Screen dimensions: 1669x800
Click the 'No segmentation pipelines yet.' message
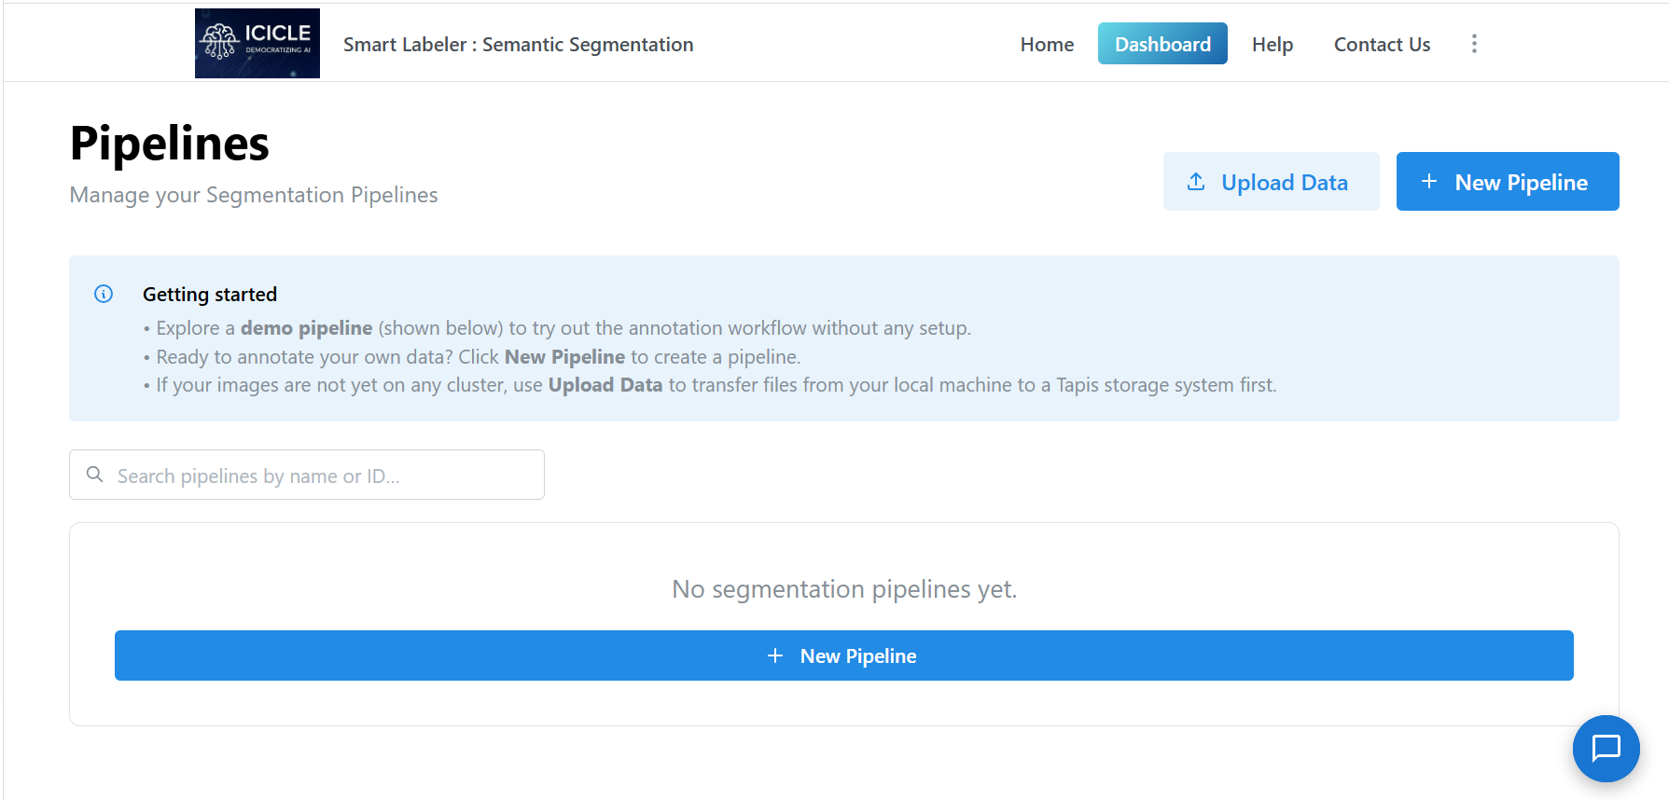(844, 589)
